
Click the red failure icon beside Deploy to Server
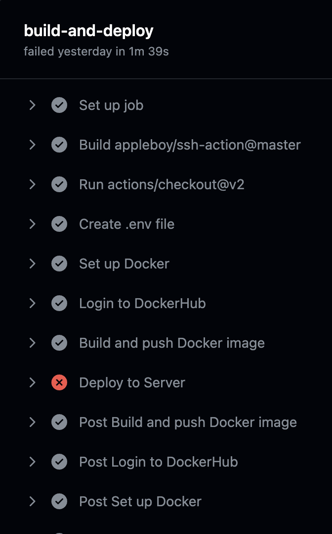(59, 382)
